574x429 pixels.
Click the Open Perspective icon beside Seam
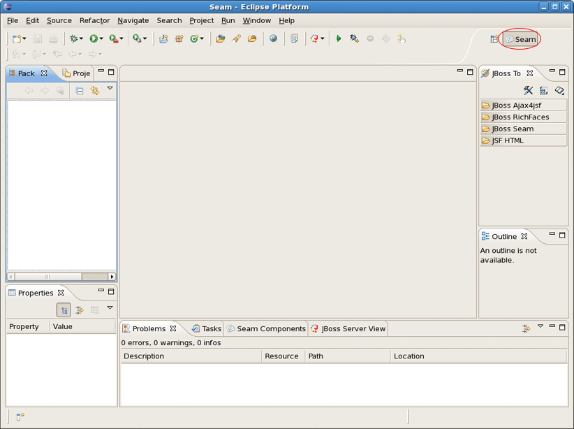tap(494, 39)
